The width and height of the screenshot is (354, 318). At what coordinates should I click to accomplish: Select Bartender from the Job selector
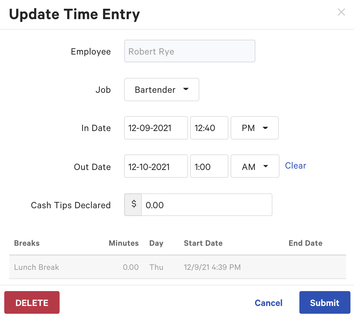point(161,90)
